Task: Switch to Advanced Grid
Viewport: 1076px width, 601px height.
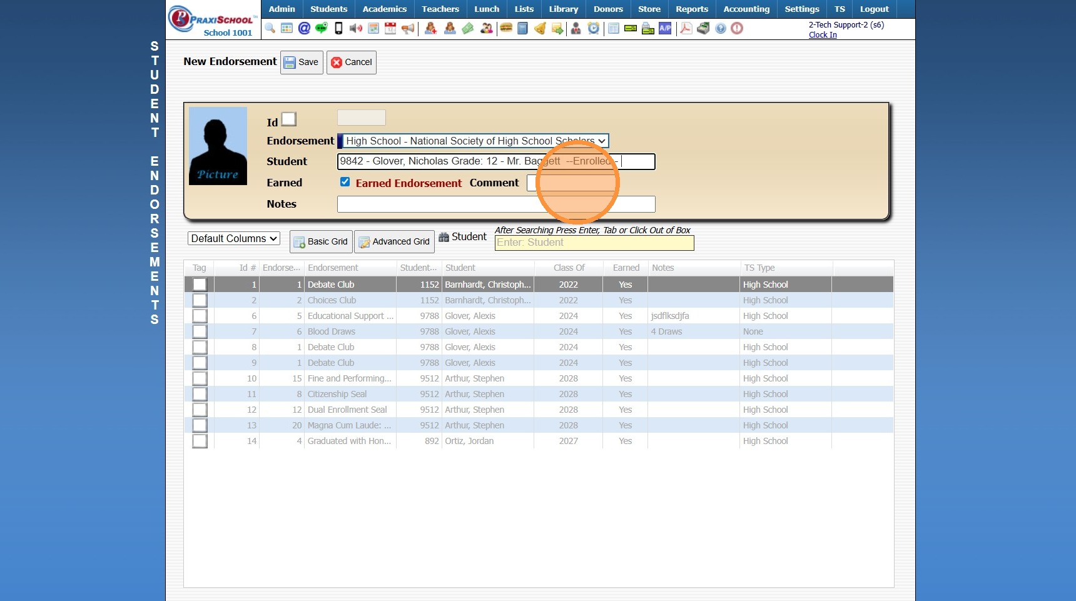Action: pos(394,241)
